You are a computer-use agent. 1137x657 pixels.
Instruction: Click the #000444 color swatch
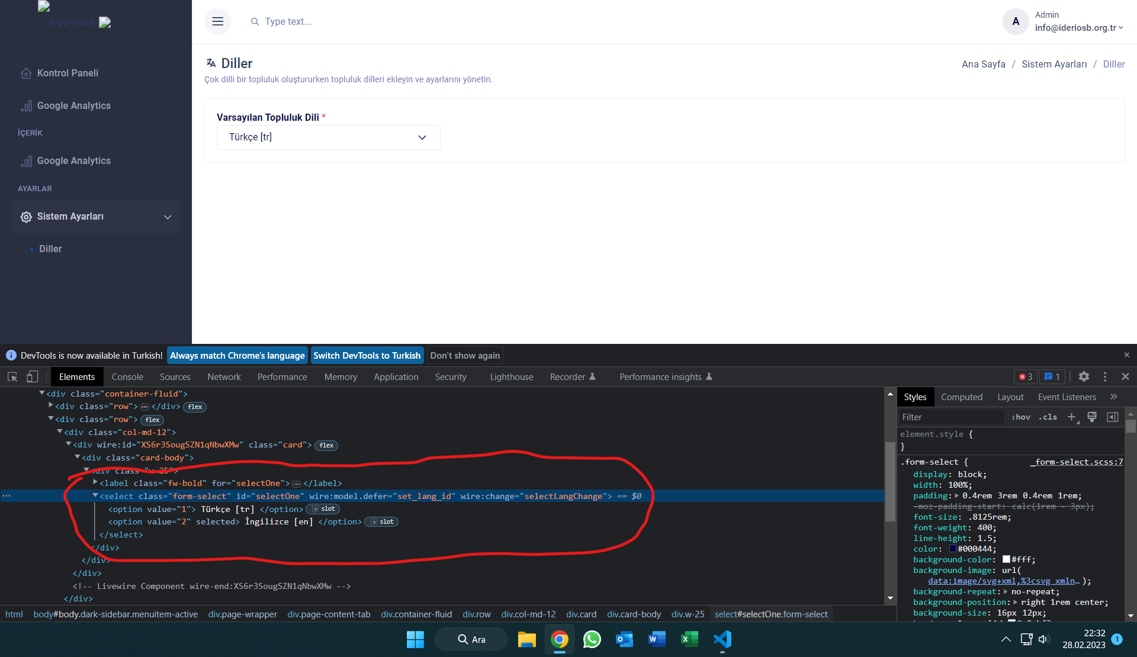(952, 549)
